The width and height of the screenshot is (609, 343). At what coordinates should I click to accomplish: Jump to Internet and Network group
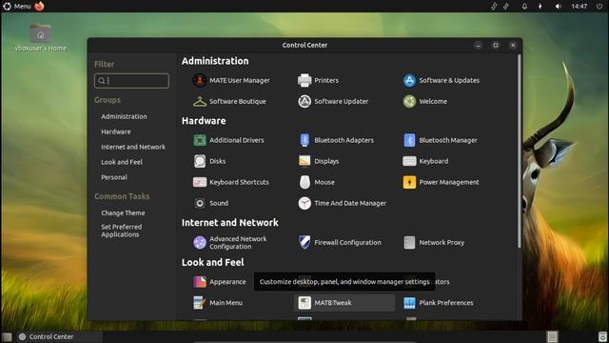pyautogui.click(x=133, y=147)
